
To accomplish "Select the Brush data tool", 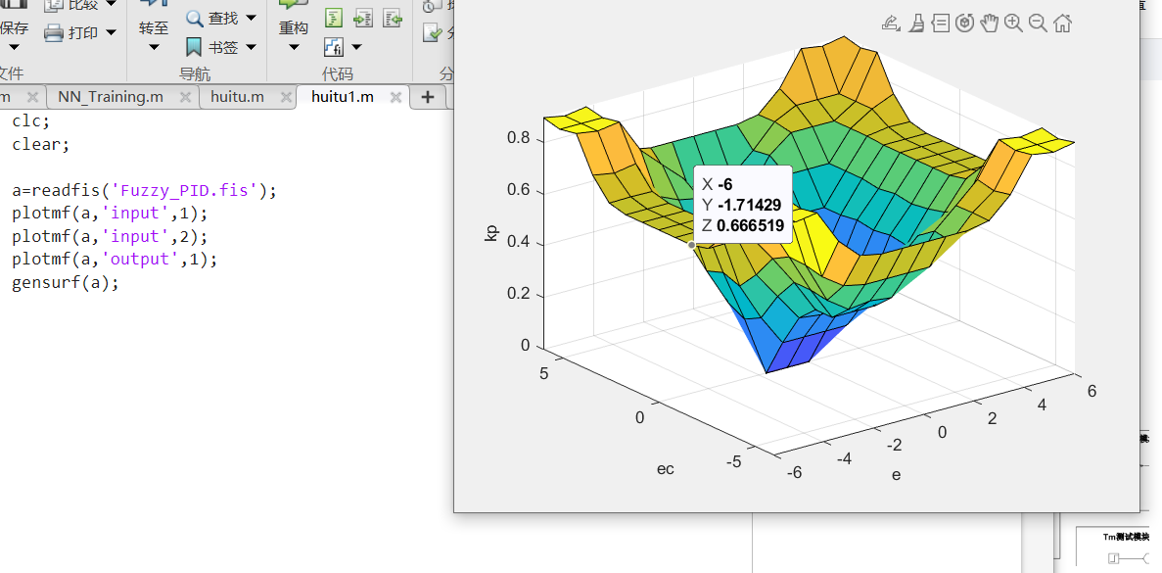I will coord(916,24).
